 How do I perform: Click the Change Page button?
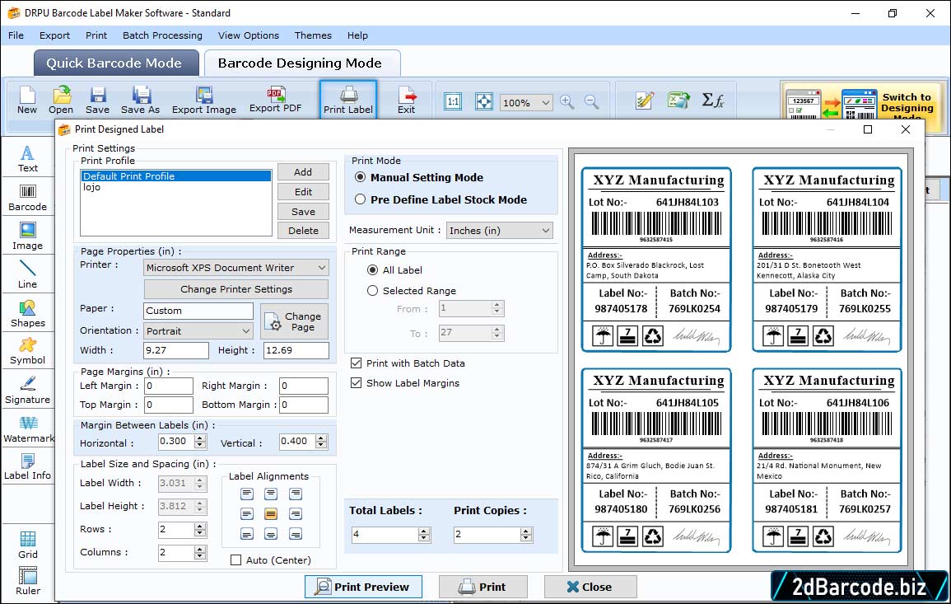(x=295, y=321)
